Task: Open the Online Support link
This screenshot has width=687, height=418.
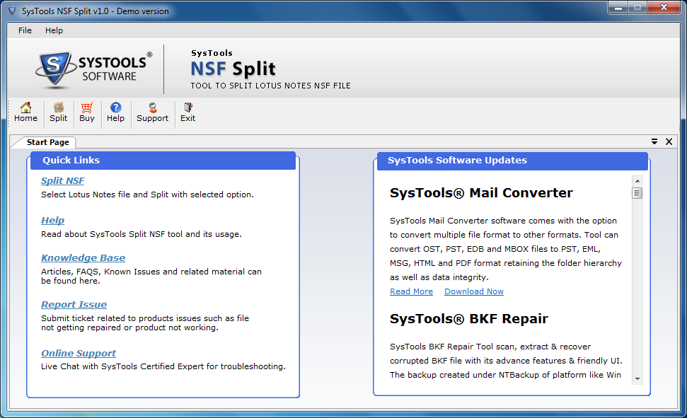Action: point(79,353)
